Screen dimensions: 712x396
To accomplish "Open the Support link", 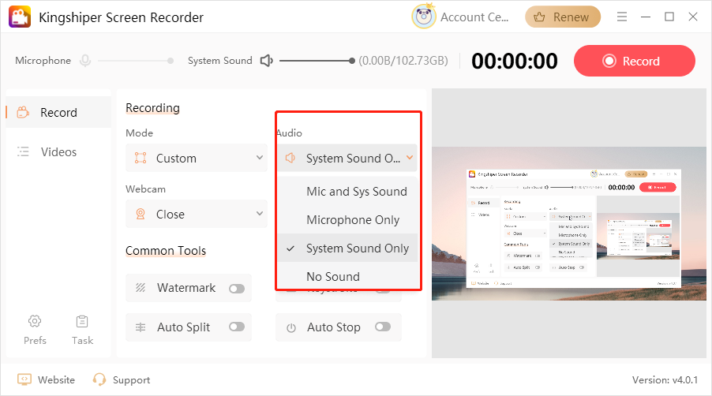I will tap(131, 380).
